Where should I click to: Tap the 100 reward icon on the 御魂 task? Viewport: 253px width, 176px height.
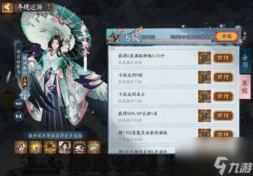(204, 58)
